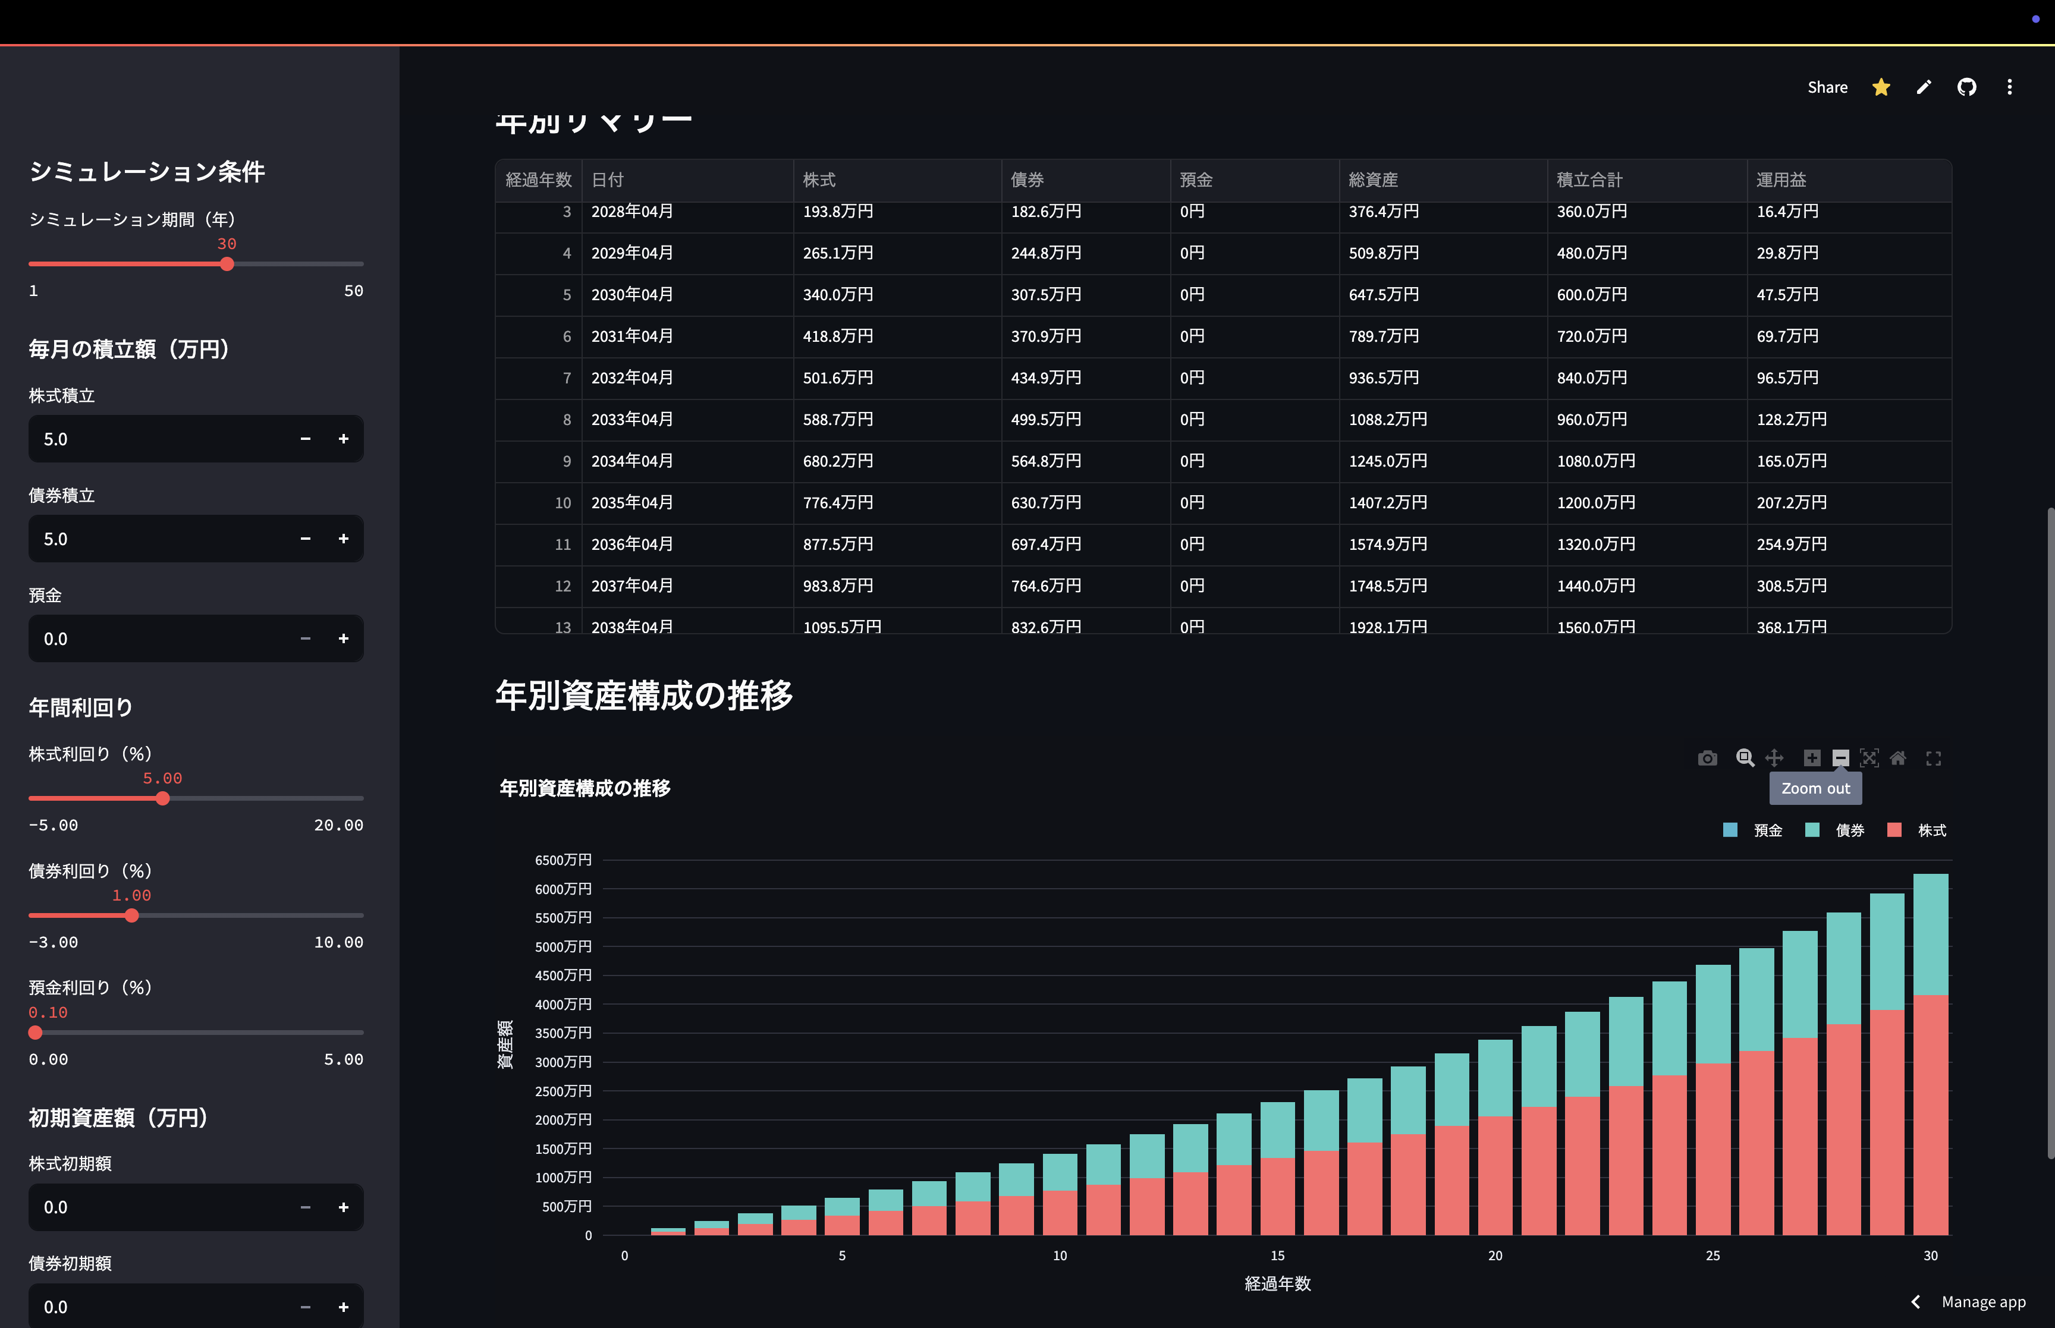The image size is (2055, 1328).
Task: Click the Share button
Action: [1827, 87]
